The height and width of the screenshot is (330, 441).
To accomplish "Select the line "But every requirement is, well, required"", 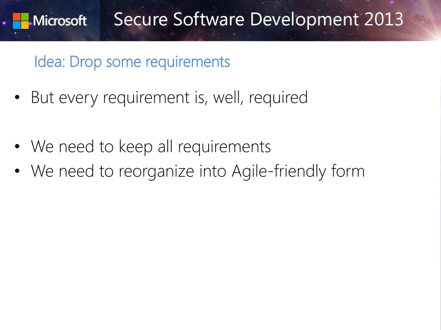I will click(169, 98).
